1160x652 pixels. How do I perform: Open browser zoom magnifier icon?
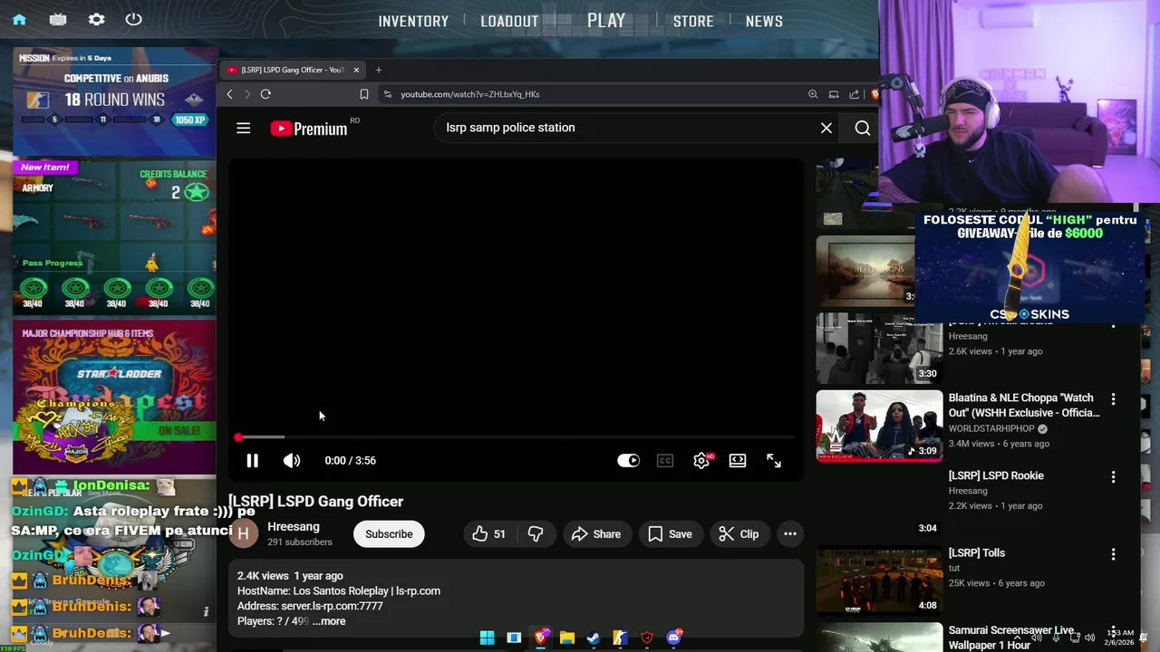point(813,94)
